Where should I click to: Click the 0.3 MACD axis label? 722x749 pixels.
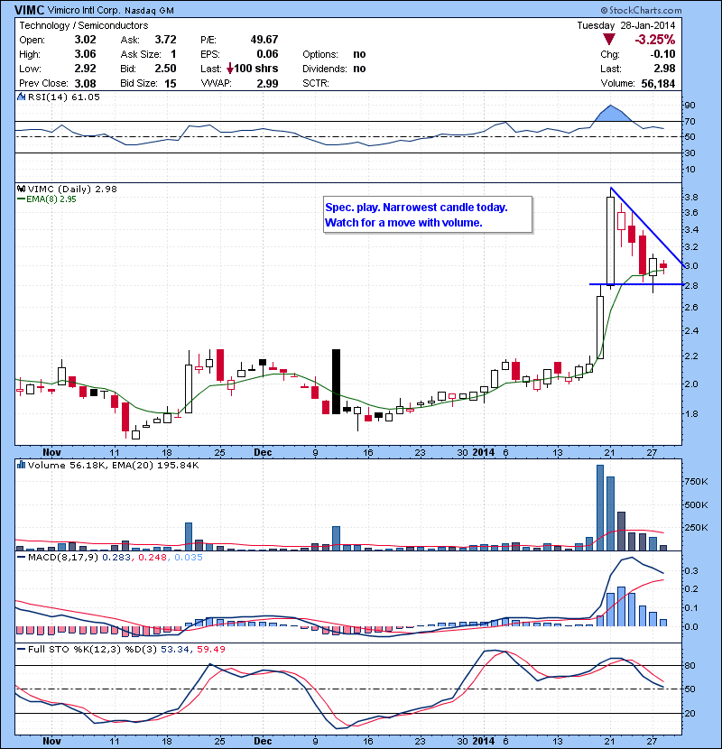click(691, 571)
